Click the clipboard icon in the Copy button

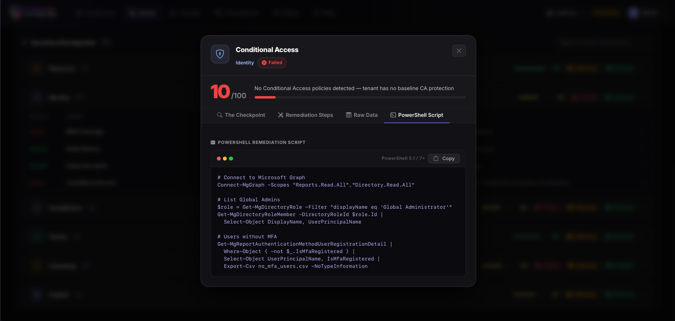436,158
